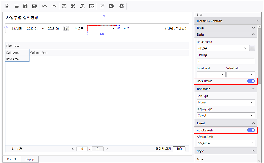Click the DataSource ellipsis button
Screen dimensions: 264x163
coord(252,48)
